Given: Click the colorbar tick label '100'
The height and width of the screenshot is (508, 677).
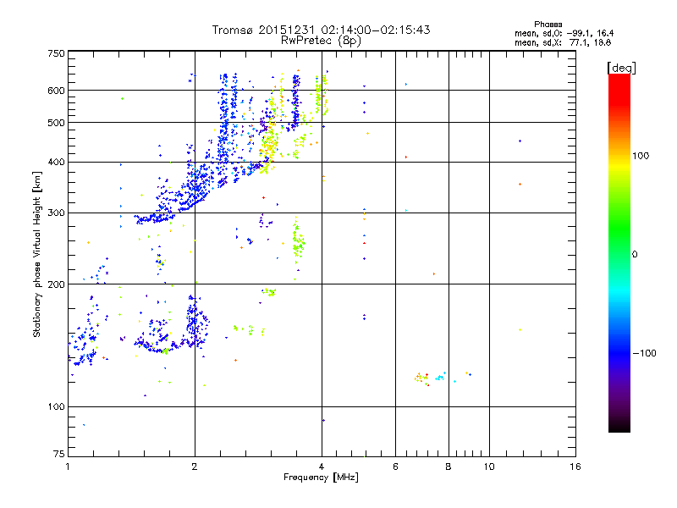Looking at the screenshot, I should [641, 156].
